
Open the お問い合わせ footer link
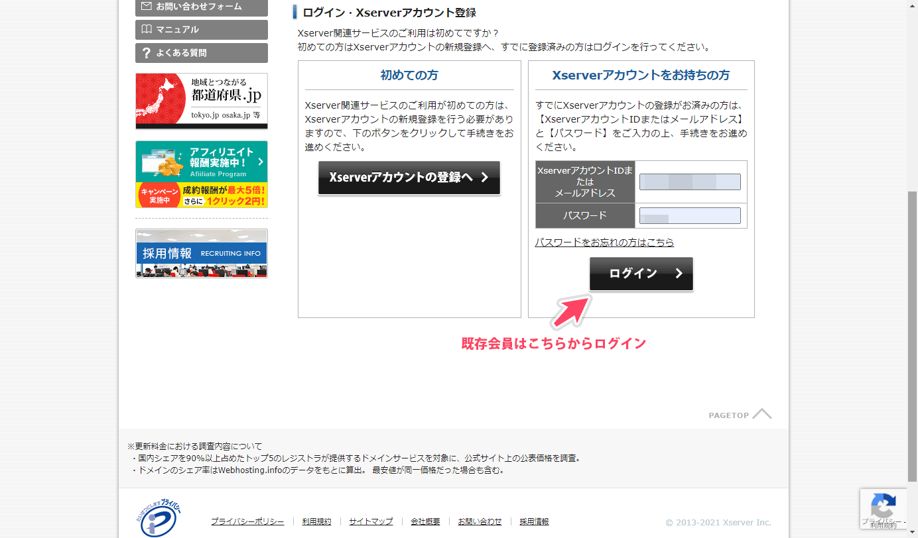coord(480,521)
